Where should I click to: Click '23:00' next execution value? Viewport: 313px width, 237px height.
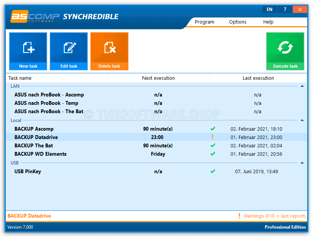click(x=157, y=137)
